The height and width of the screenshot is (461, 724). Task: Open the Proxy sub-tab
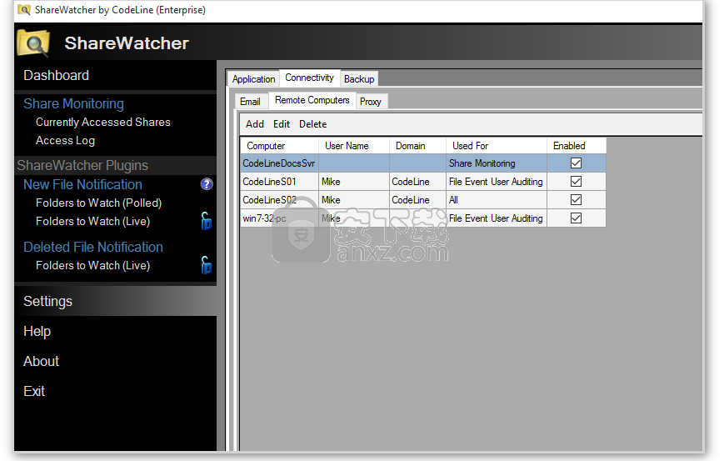click(370, 102)
